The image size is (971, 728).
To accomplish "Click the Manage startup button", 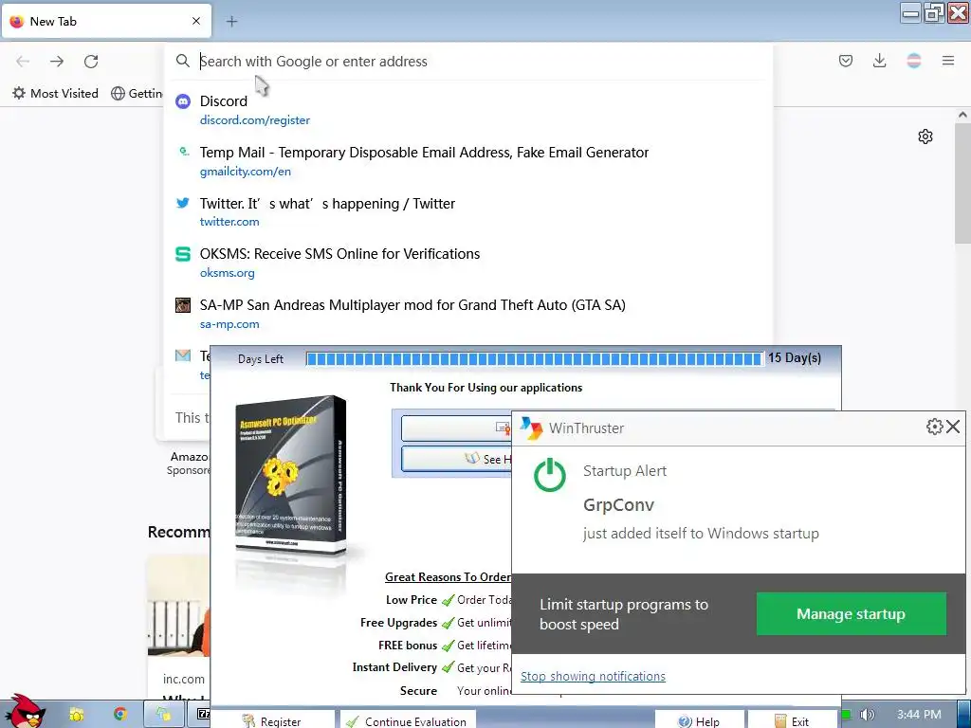I will pos(851,613).
